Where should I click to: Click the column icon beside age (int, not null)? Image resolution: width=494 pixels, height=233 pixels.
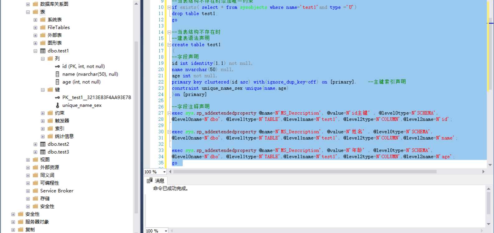coord(57,82)
